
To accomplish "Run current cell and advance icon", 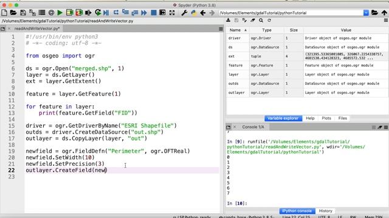I will [79, 13].
